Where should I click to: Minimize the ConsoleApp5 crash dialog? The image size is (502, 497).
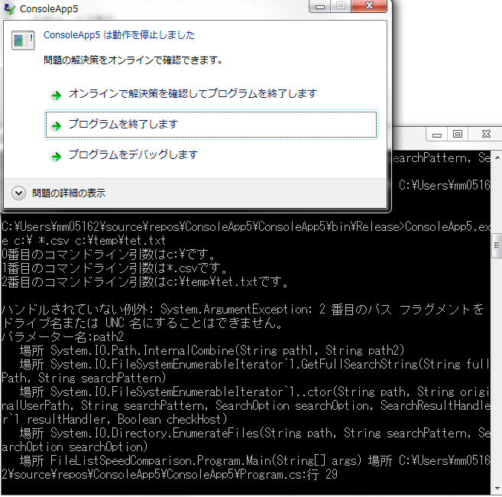(320, 7)
